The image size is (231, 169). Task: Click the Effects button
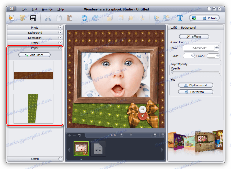pyautogui.click(x=194, y=37)
